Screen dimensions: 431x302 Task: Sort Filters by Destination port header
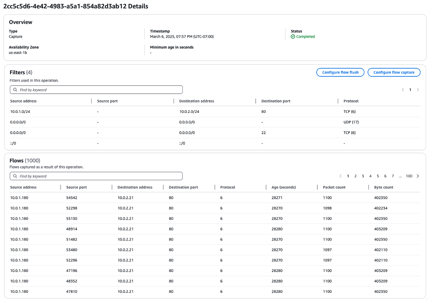[x=276, y=101]
